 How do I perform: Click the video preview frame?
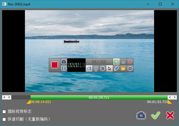click(89, 51)
